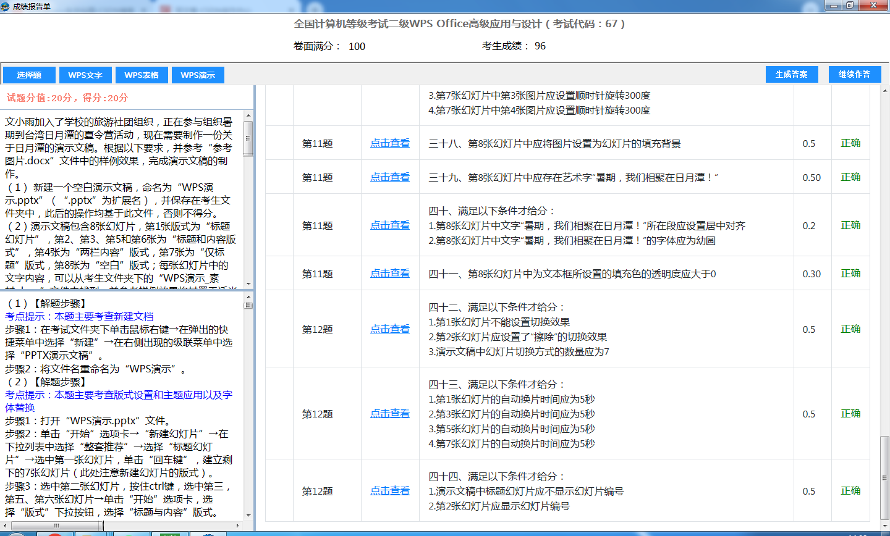
Task: Click the 成绩报告单 title bar icon
Action: point(6,6)
